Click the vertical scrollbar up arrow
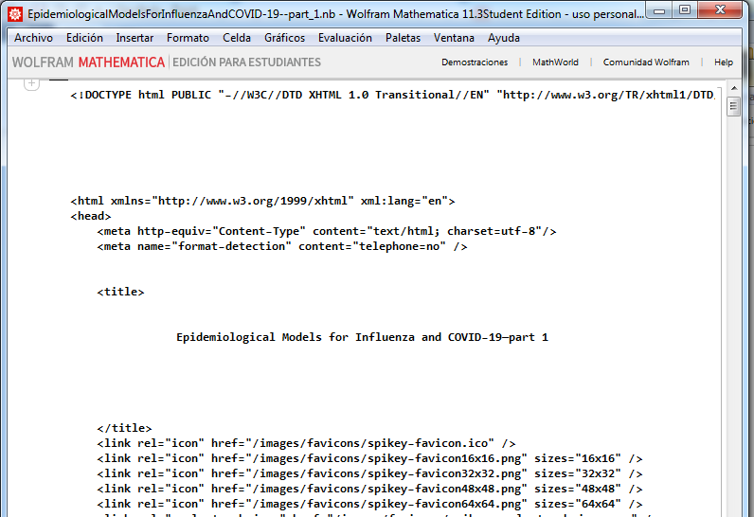Image resolution: width=754 pixels, height=517 pixels. (x=734, y=88)
